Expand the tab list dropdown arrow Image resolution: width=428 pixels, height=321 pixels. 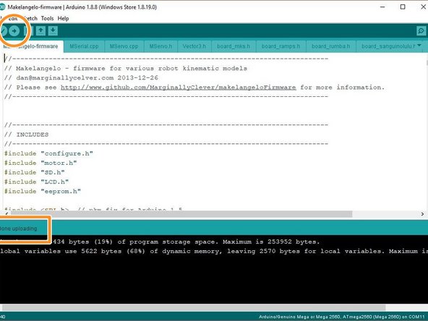click(x=419, y=46)
